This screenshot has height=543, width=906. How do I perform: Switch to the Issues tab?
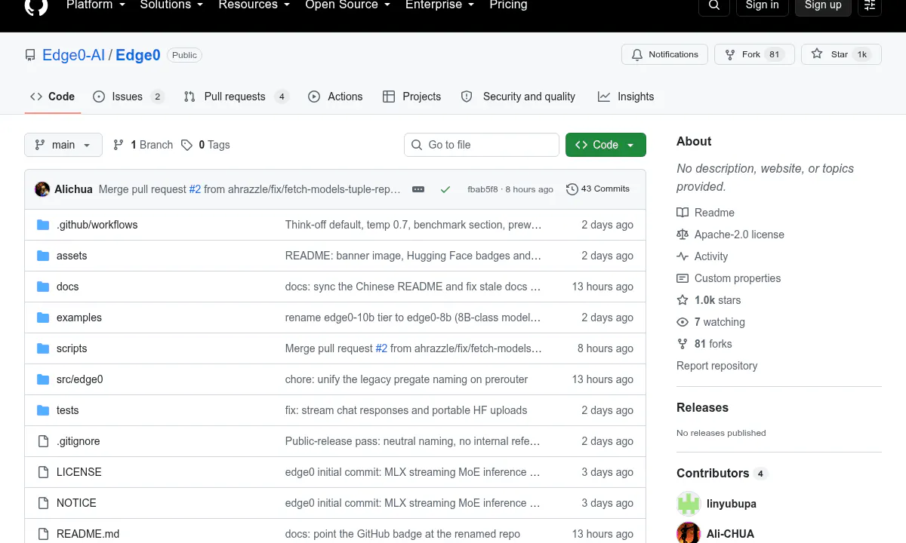[128, 97]
